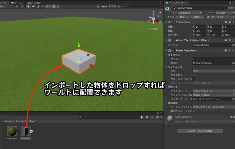Toggle scene lighting with the lightbulb icon
This screenshot has width=235, height=149.
pyautogui.click(x=28, y=7)
